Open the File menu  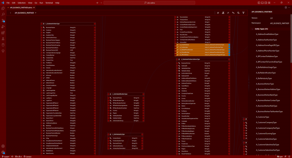(x=8, y=3)
